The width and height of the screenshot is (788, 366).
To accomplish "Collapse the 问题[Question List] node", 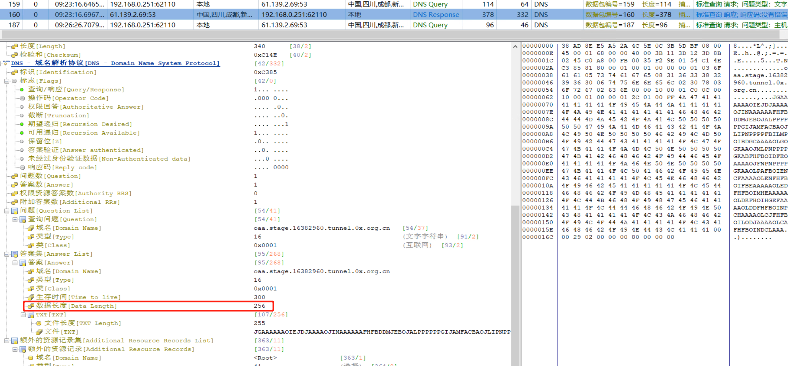I will point(7,211).
